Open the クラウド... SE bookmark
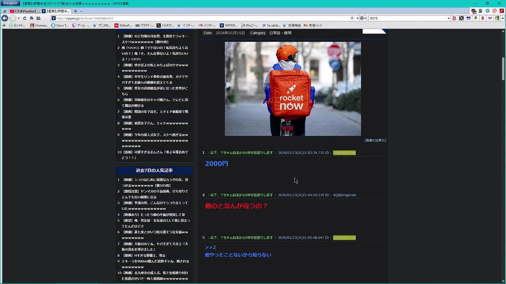 (x=144, y=25)
